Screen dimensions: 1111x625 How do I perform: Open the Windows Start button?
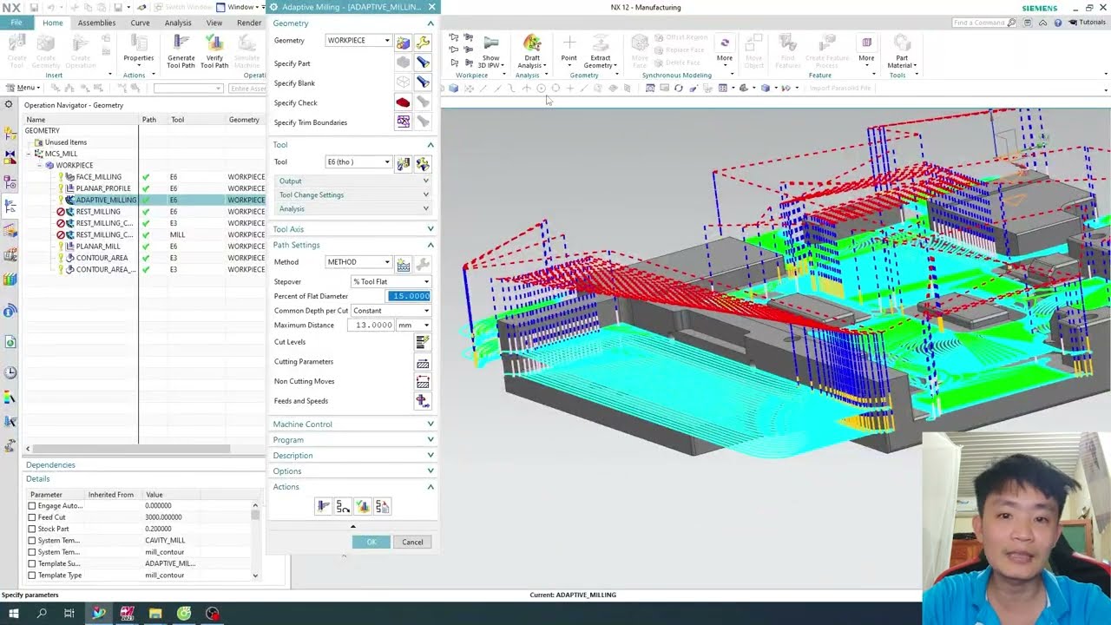click(13, 614)
